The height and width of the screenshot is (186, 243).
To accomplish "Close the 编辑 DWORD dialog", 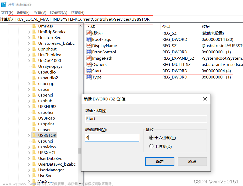I will point(205,99).
